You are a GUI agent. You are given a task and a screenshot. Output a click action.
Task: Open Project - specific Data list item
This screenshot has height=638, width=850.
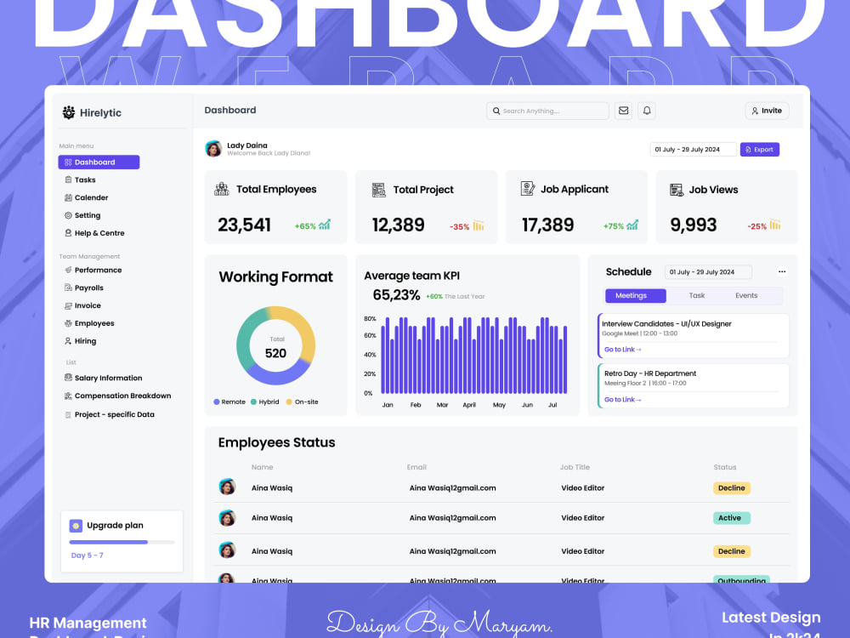point(115,414)
